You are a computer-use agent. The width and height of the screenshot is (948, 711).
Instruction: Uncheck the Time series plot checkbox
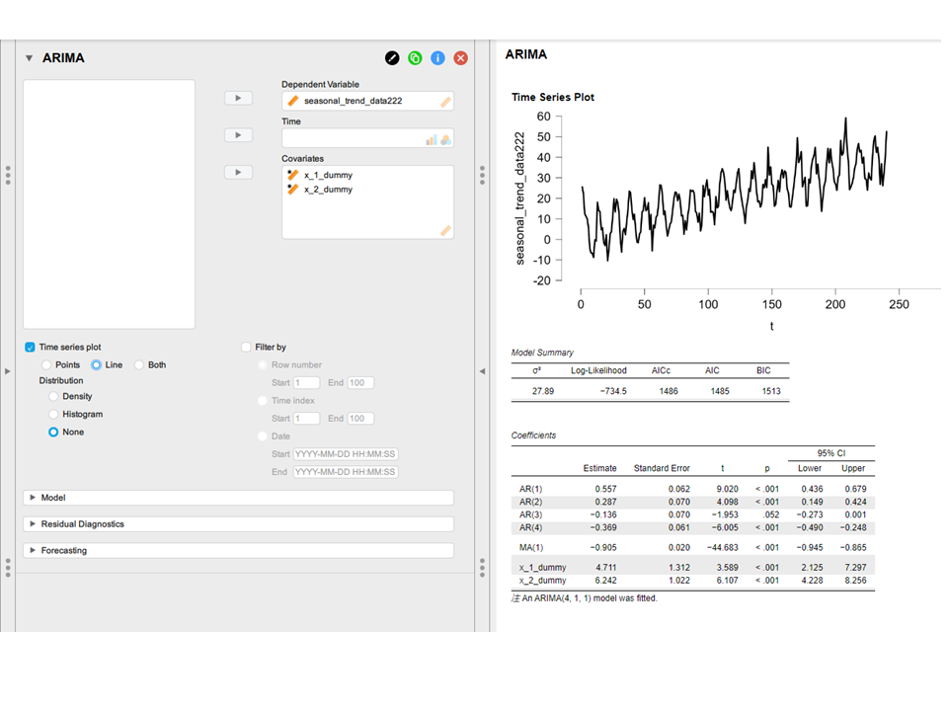(x=30, y=348)
